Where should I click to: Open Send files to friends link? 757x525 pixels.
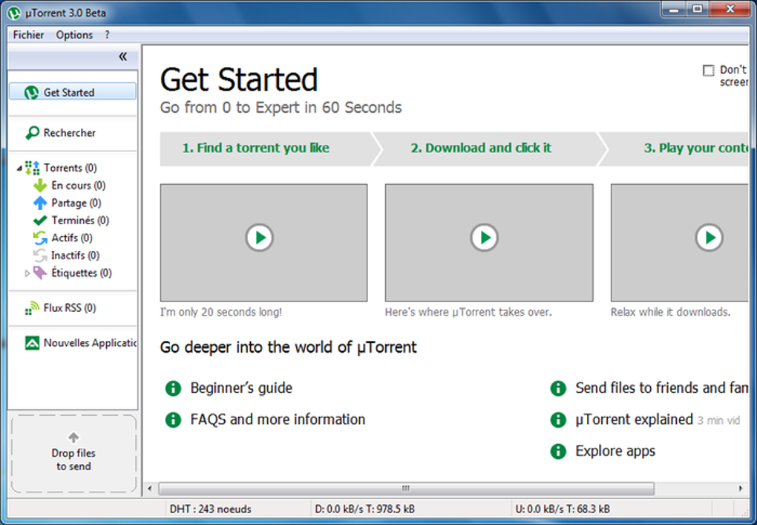click(x=661, y=388)
